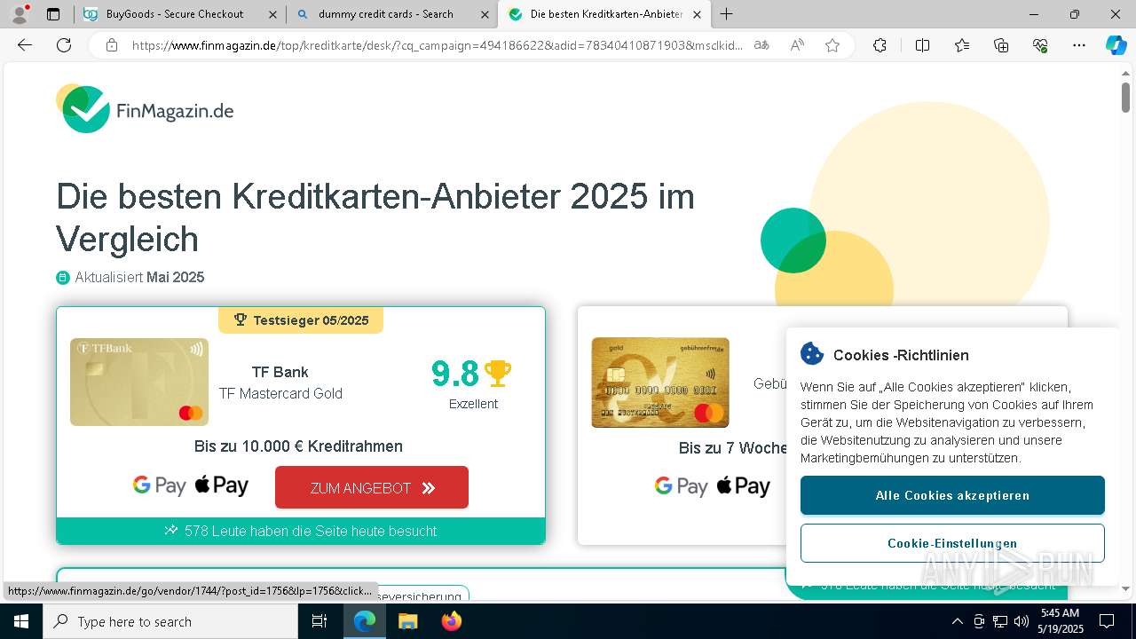Switch to dummy credit cards - Search tab
This screenshot has height=639, width=1136.
pyautogui.click(x=385, y=14)
